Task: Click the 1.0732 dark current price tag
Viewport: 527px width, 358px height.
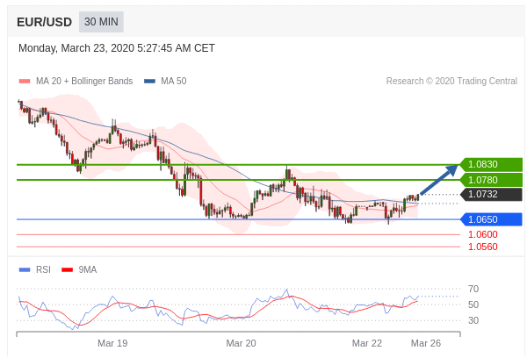Action: [x=490, y=195]
